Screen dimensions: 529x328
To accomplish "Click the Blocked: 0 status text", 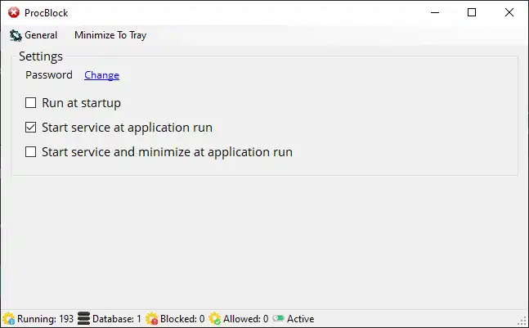I will pos(182,319).
